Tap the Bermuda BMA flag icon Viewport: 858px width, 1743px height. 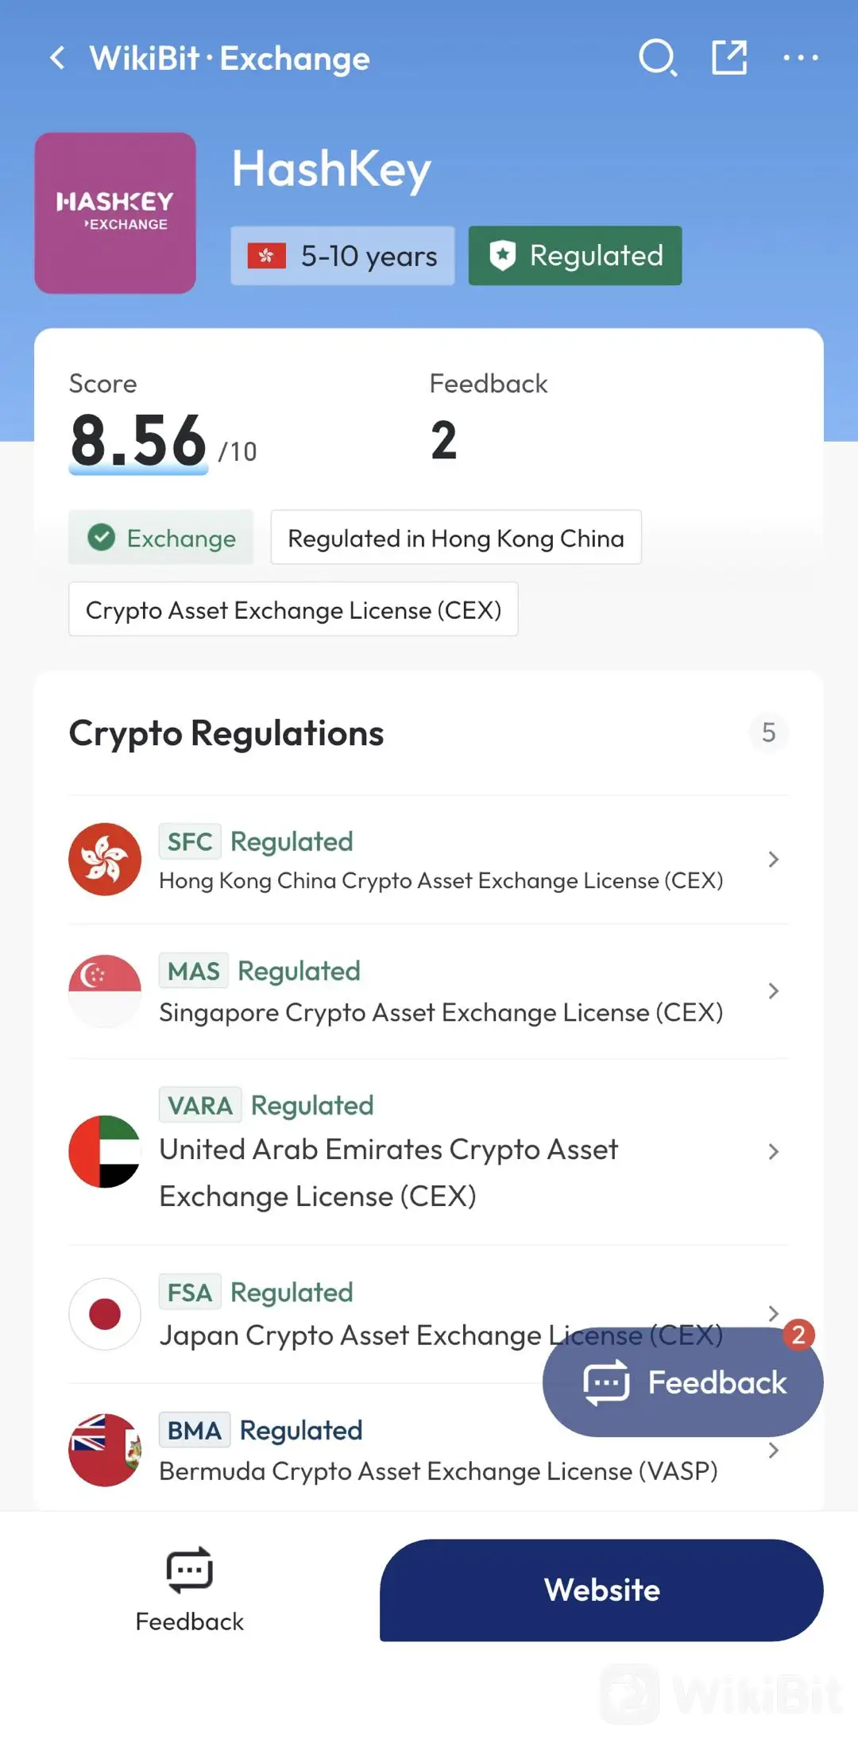tap(105, 1450)
